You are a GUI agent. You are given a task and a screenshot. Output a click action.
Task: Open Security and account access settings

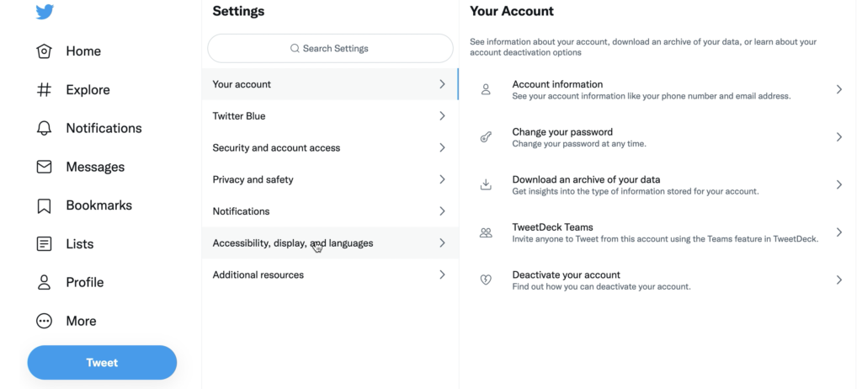click(x=330, y=147)
